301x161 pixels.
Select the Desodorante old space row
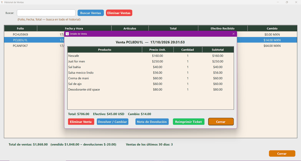[151, 89]
